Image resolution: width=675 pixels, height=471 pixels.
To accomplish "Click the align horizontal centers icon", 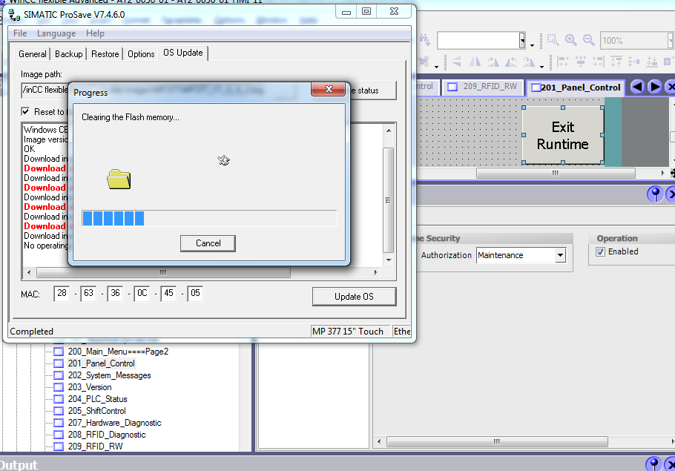I will 580,62.
